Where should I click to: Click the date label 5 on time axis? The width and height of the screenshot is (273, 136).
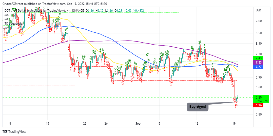159,123
